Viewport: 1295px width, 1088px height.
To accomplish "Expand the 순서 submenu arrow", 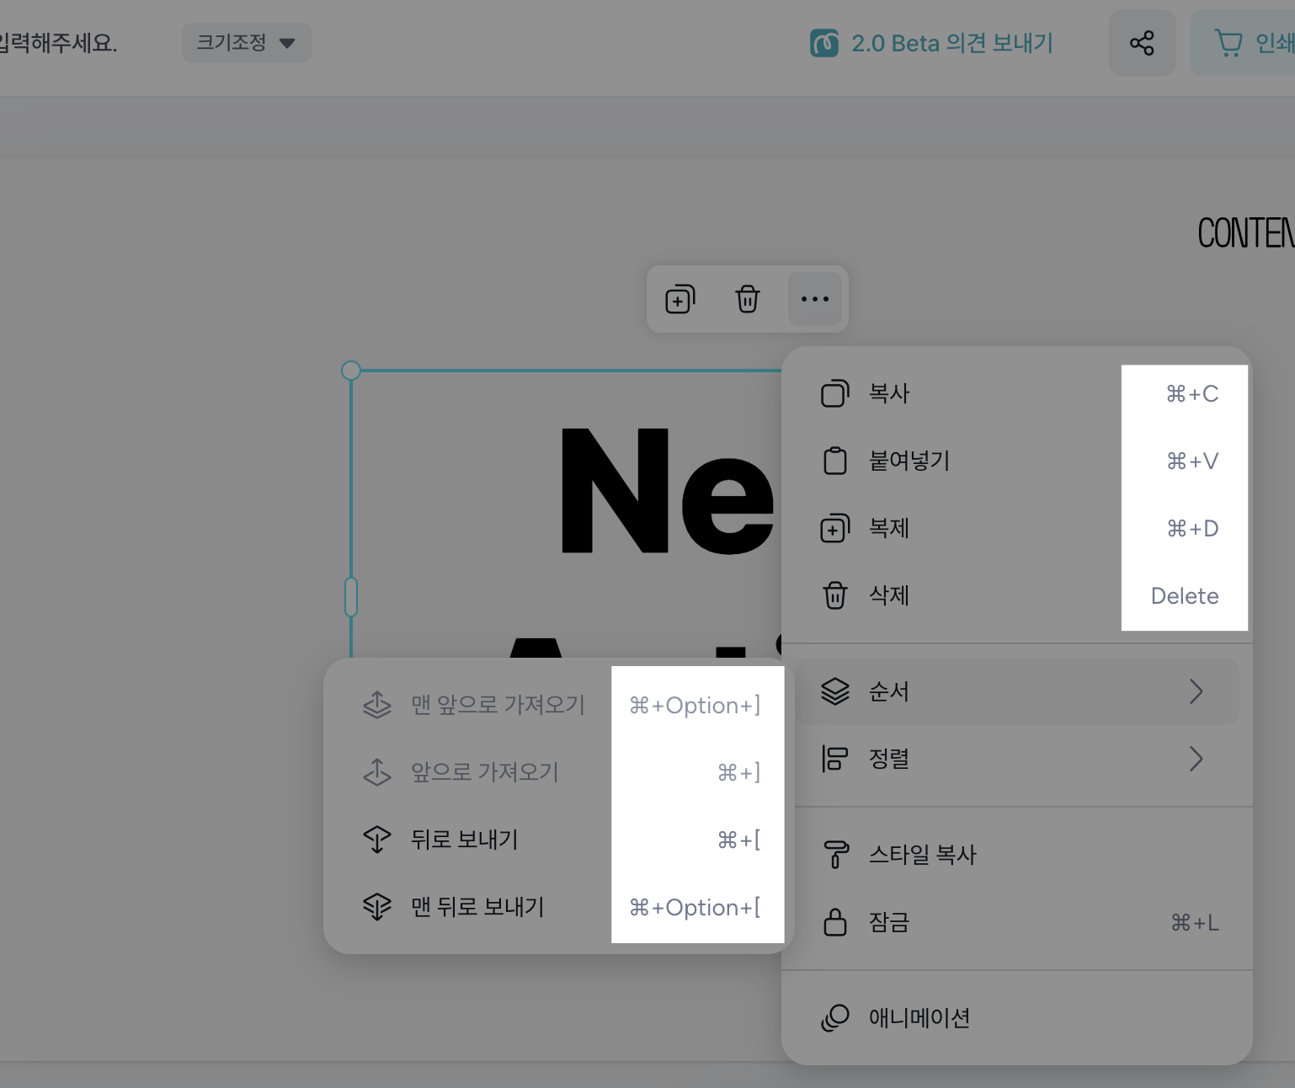I will click(x=1196, y=691).
